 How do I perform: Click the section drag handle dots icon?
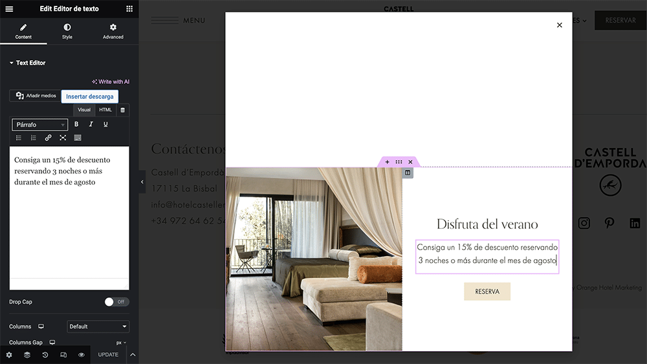point(399,162)
